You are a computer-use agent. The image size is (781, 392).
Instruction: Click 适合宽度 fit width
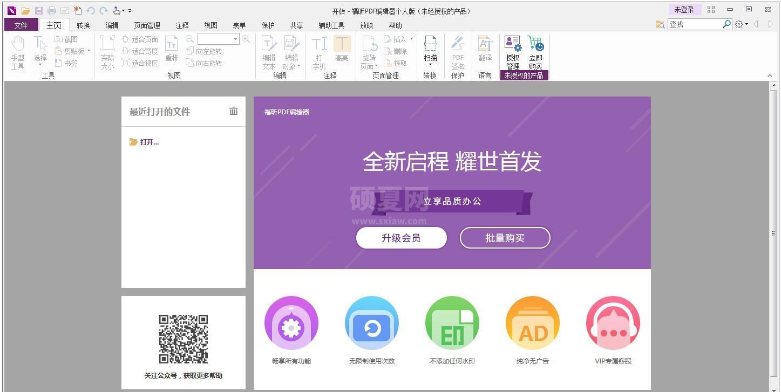click(x=140, y=51)
